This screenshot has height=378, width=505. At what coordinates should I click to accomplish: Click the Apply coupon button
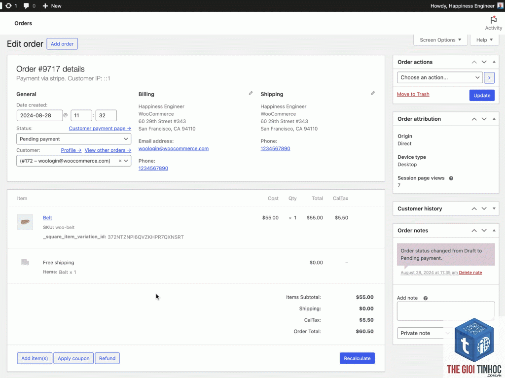pos(73,358)
